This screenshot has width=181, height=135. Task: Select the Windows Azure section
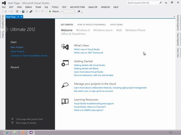[103, 30]
